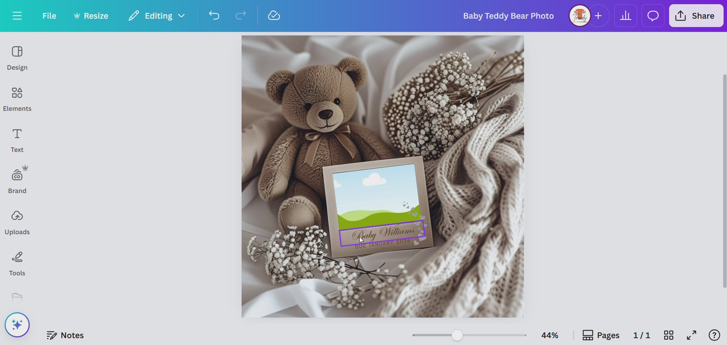Screen dimensions: 727x345
Task: Click the 44% zoom level
Action: pyautogui.click(x=550, y=335)
